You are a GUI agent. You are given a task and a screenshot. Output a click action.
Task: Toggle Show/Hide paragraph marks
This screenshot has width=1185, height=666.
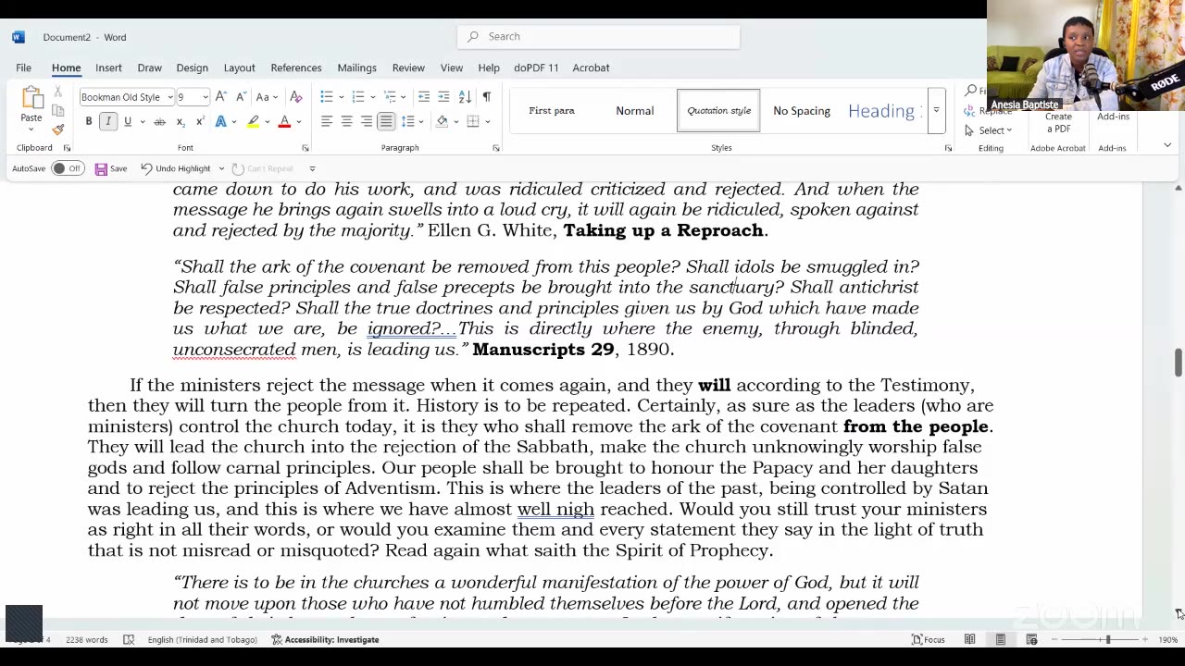[487, 97]
